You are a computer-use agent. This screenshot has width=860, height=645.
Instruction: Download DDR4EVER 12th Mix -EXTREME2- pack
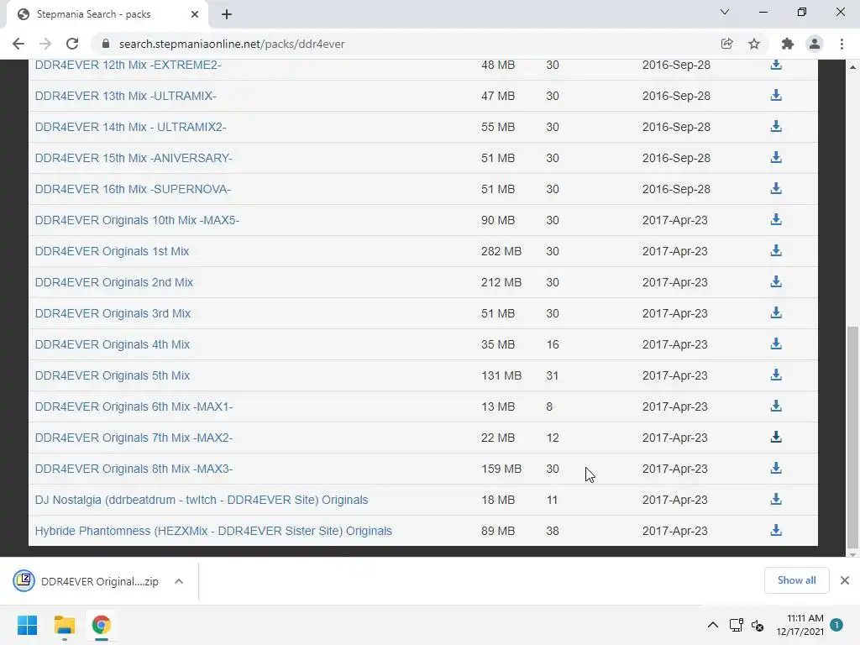click(775, 65)
